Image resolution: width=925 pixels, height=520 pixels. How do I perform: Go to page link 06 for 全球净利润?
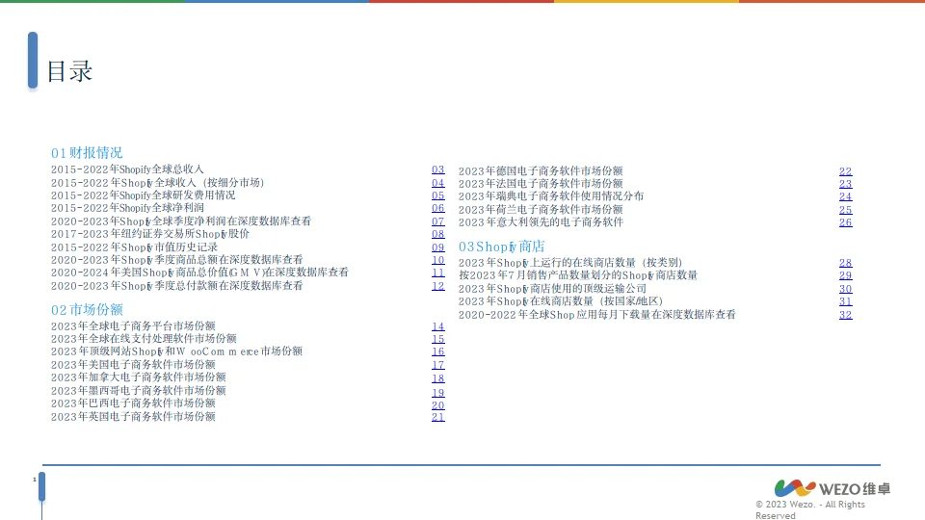(437, 208)
